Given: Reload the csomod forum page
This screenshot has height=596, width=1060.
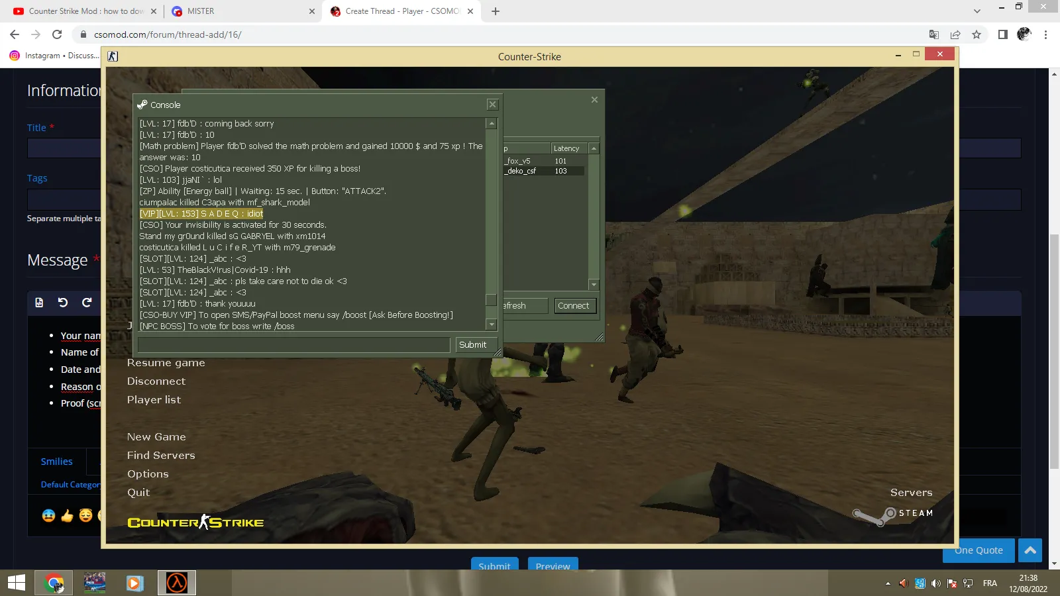Looking at the screenshot, I should pos(57,34).
